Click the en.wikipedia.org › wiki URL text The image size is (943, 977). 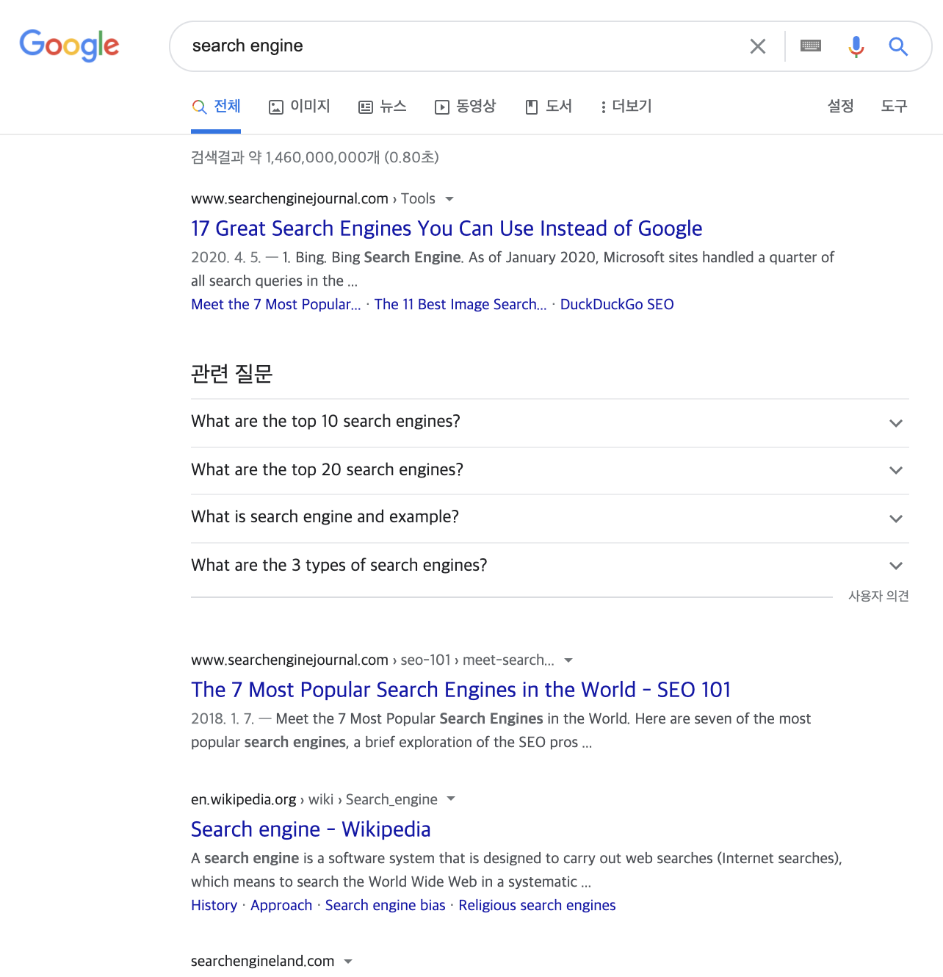point(314,799)
